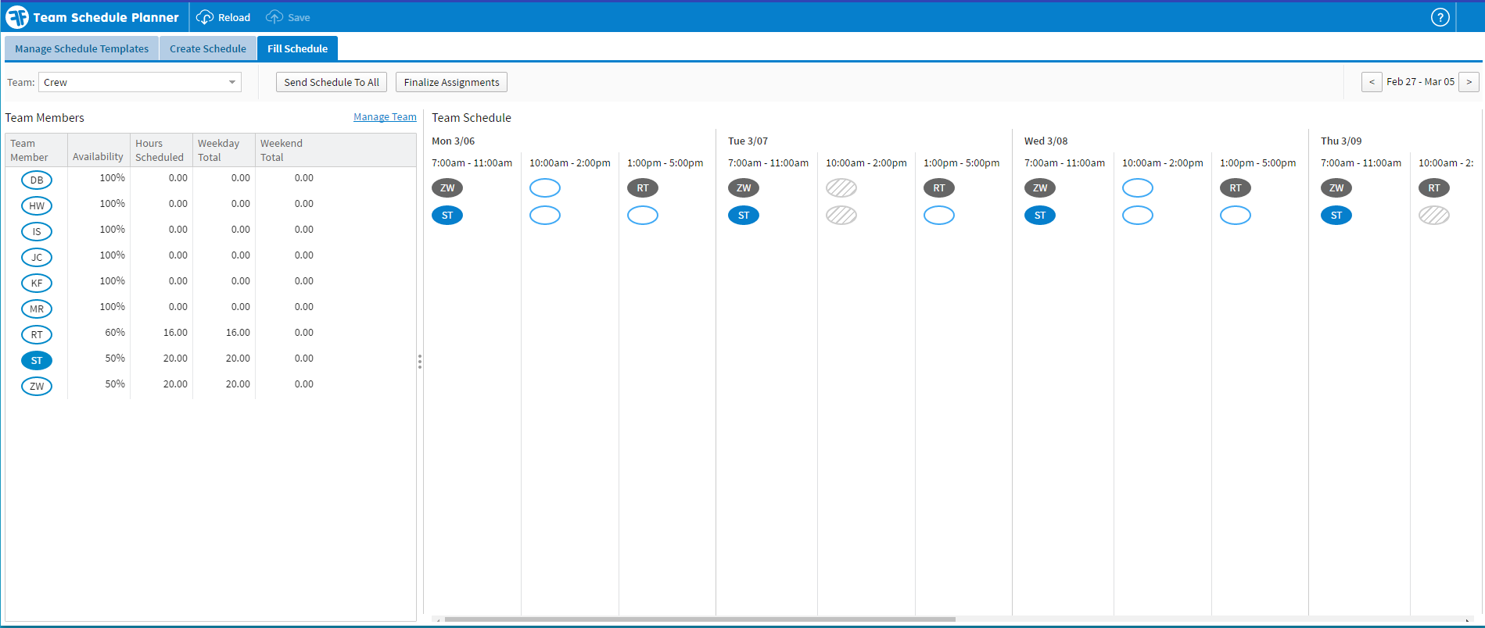
Task: Click the Reload cloud icon
Action: (x=204, y=17)
